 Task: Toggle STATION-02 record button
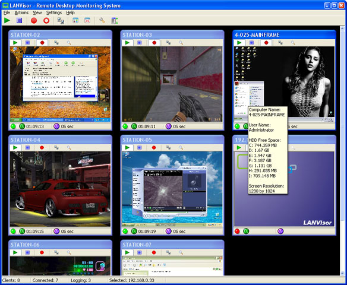[x=42, y=43]
